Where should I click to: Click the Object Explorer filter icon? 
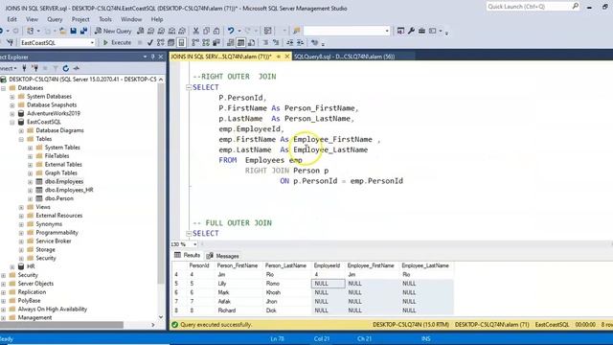(56, 68)
